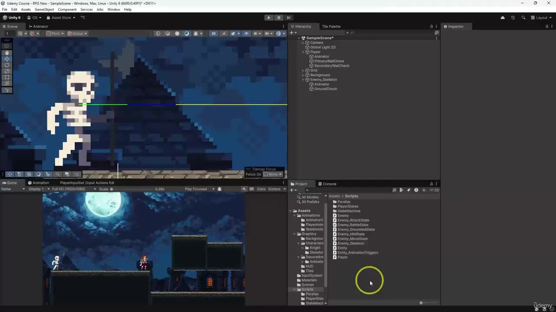Select the Move tool in Scene toolbar

7,58
